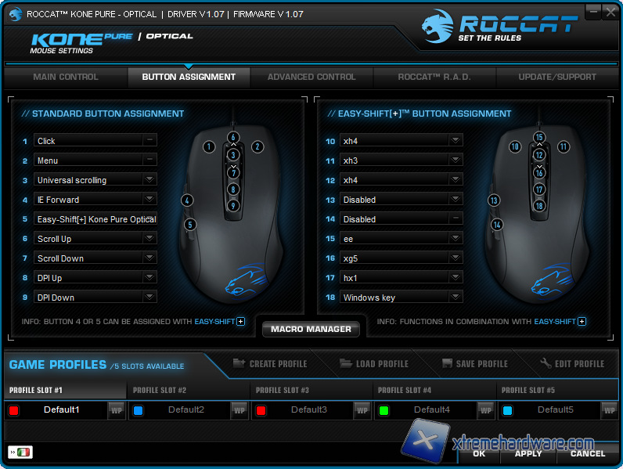Click the Italian flag language icon
This screenshot has width=623, height=469.
24,452
